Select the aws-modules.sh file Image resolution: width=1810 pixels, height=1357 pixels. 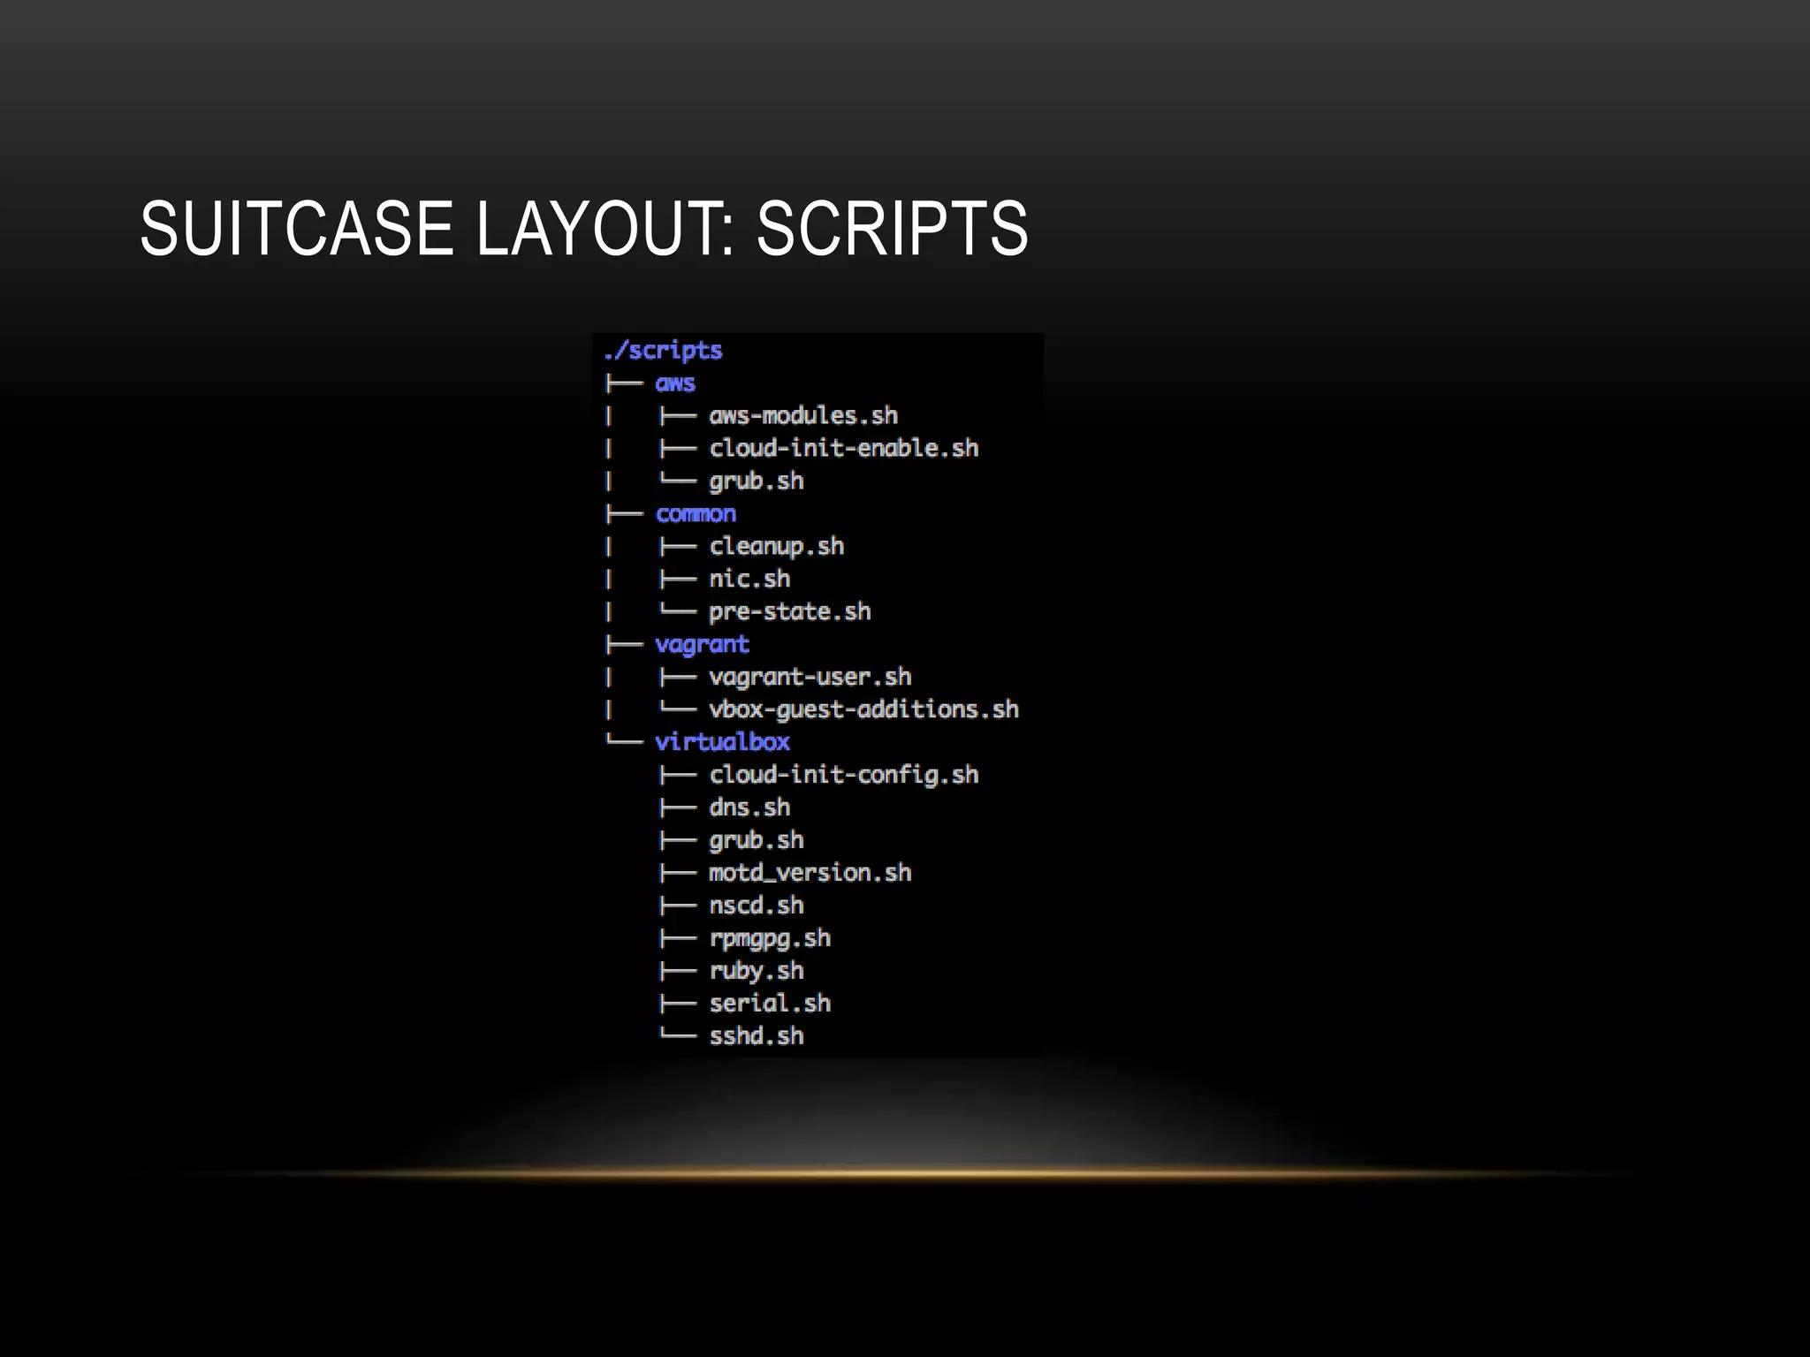coord(803,415)
